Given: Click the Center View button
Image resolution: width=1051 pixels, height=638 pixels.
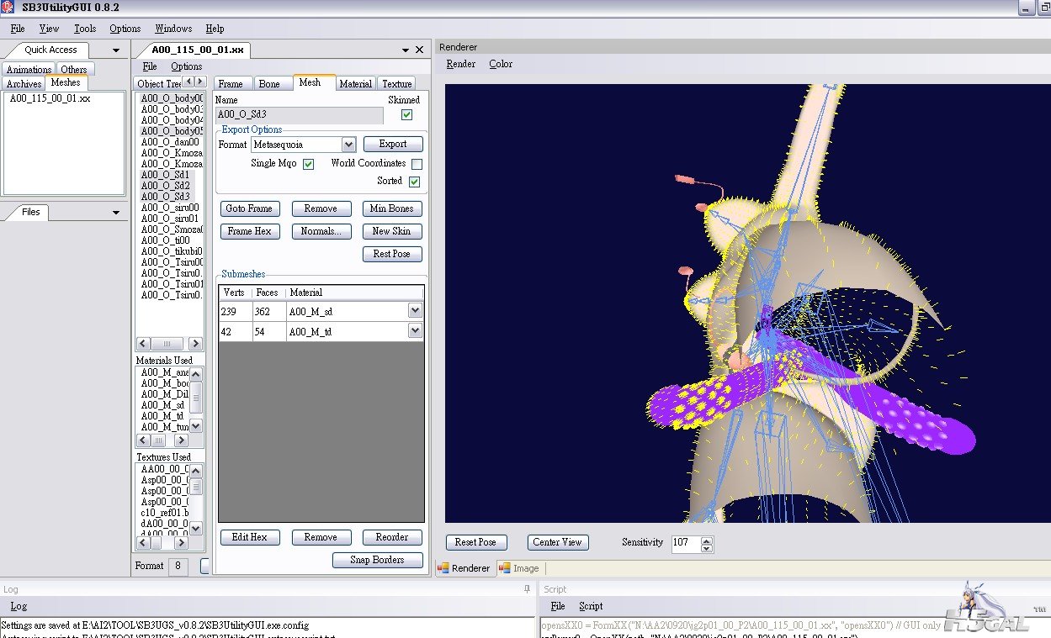Looking at the screenshot, I should (558, 542).
